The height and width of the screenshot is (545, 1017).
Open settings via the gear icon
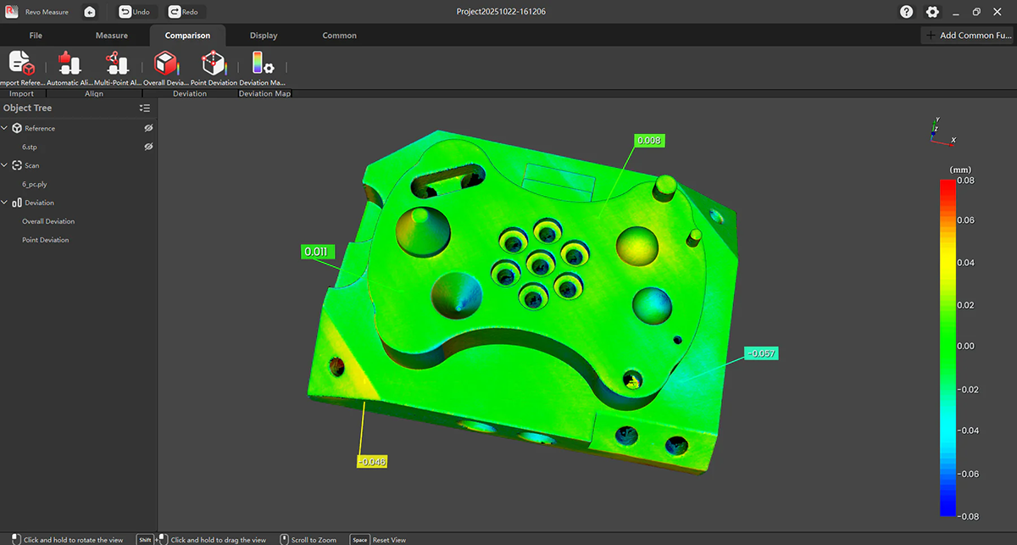point(932,12)
